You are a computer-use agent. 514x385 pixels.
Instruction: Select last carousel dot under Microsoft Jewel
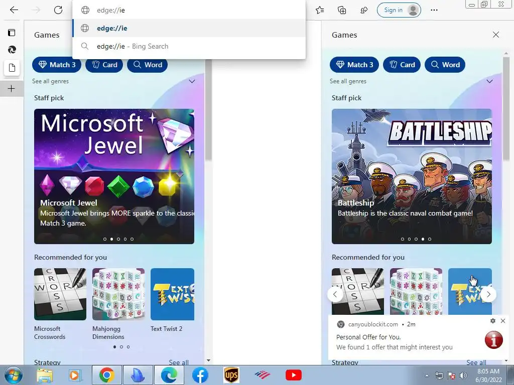coord(132,239)
